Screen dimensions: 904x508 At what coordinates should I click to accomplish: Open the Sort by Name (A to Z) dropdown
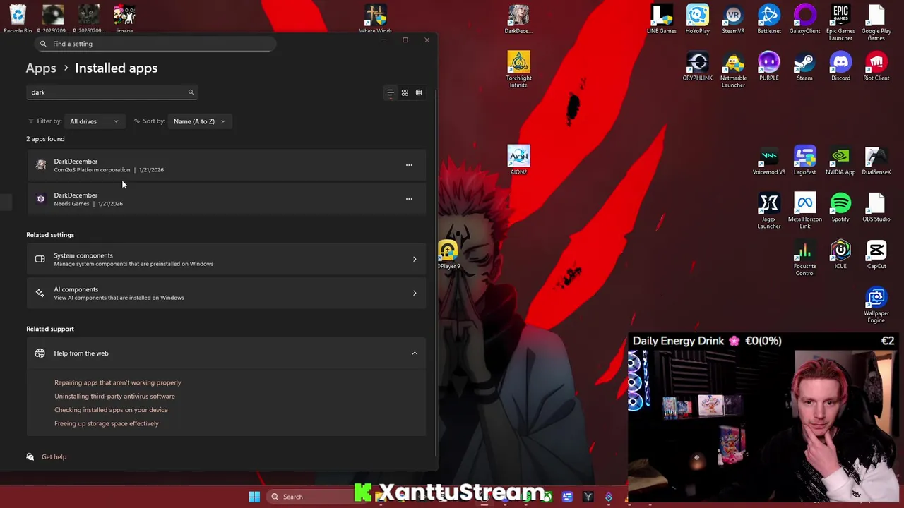coord(199,121)
